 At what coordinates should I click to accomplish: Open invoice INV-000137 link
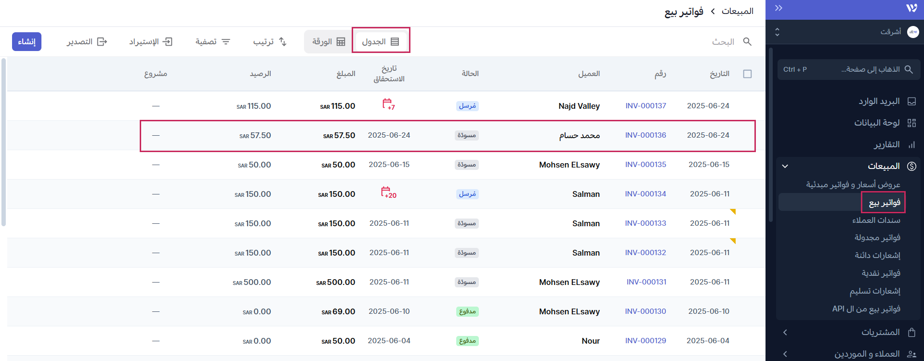646,106
